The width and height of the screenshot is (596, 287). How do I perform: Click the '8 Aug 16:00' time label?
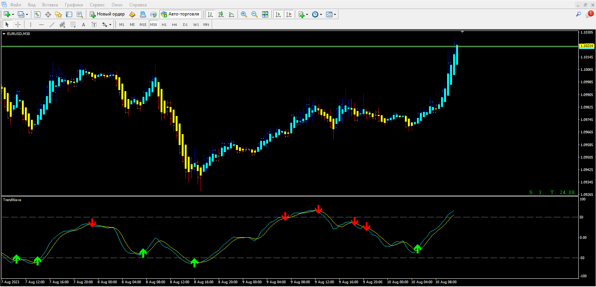click(204, 282)
